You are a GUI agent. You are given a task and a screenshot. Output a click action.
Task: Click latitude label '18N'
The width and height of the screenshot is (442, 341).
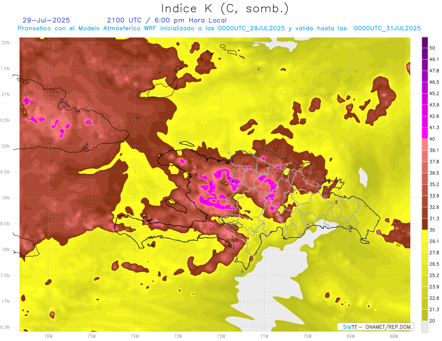[6, 249]
